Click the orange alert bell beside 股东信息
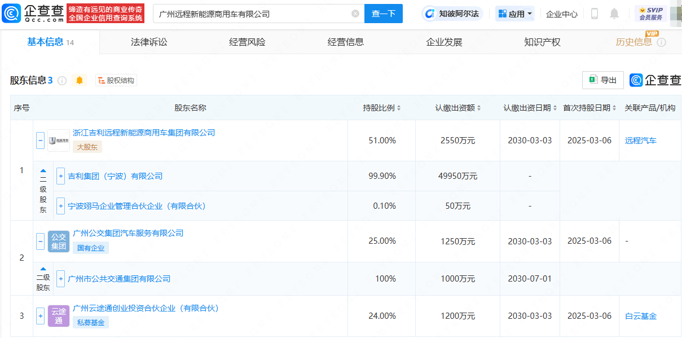The width and height of the screenshot is (682, 338). click(x=80, y=80)
